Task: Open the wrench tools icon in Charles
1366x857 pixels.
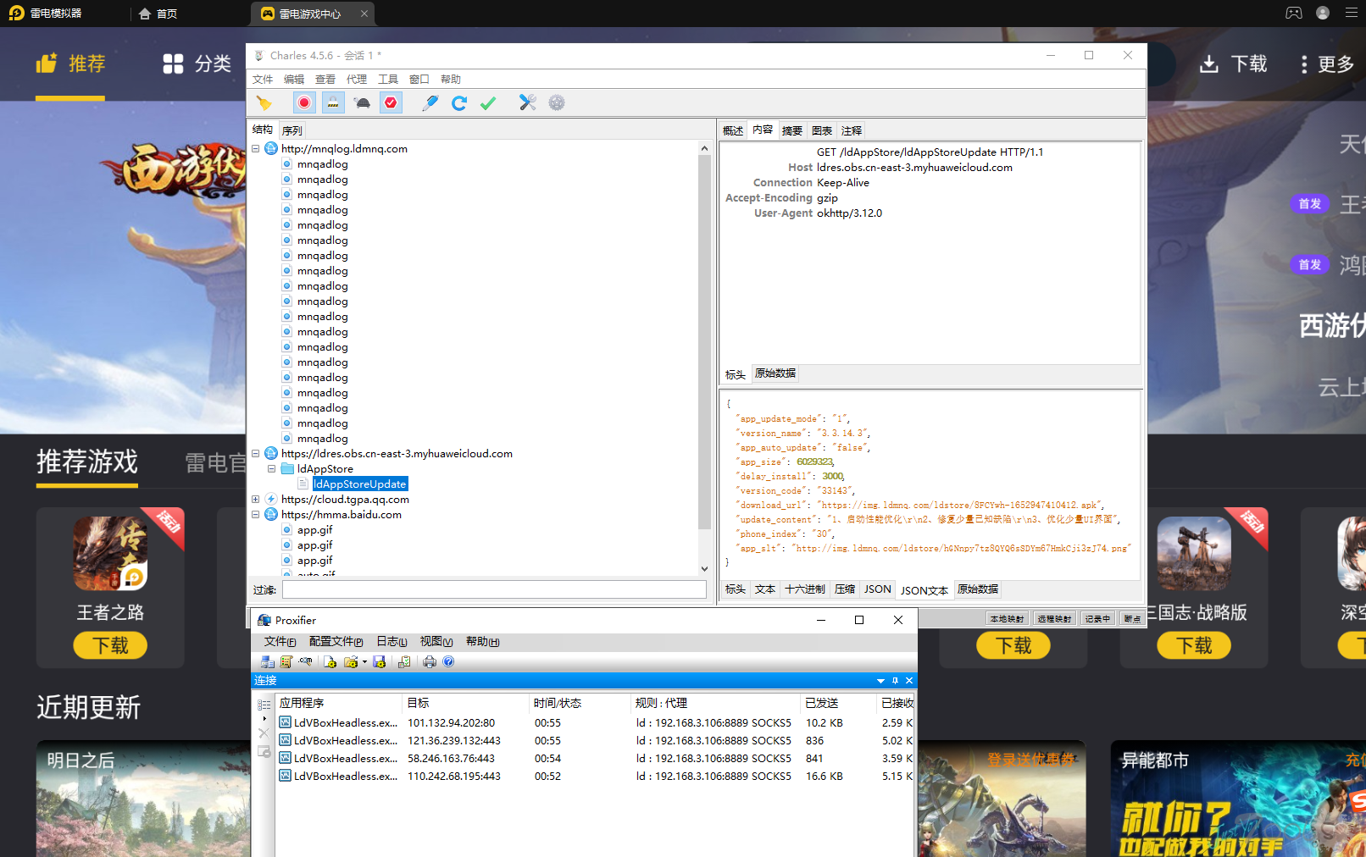Action: [x=527, y=103]
